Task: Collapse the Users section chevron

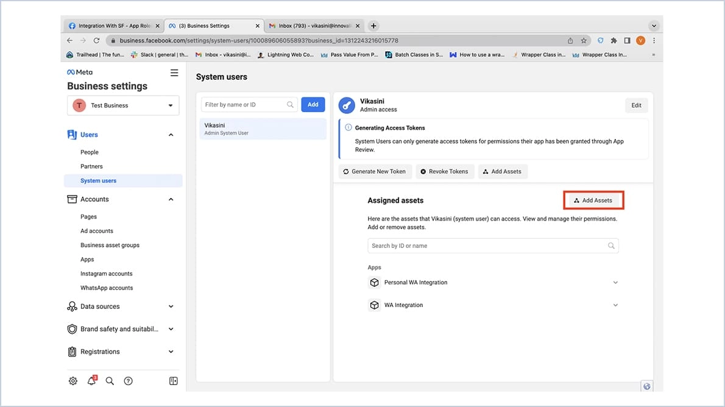Action: tap(171, 135)
